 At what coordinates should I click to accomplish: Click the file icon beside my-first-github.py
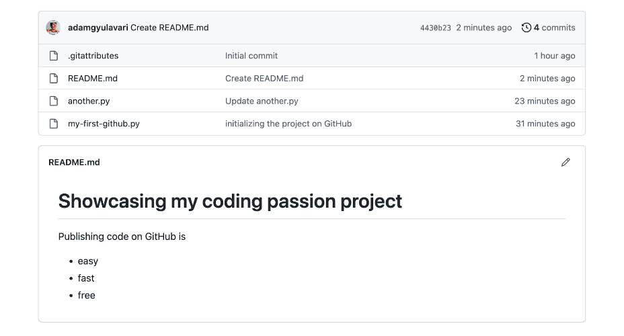pos(54,124)
